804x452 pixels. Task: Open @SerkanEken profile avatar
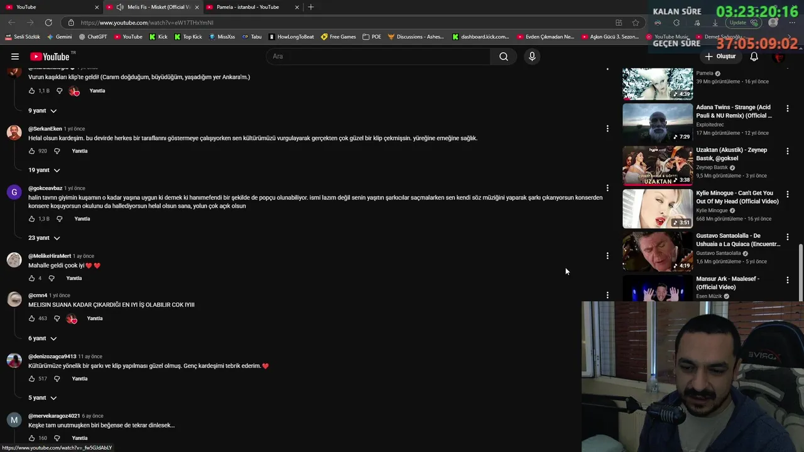tap(14, 132)
